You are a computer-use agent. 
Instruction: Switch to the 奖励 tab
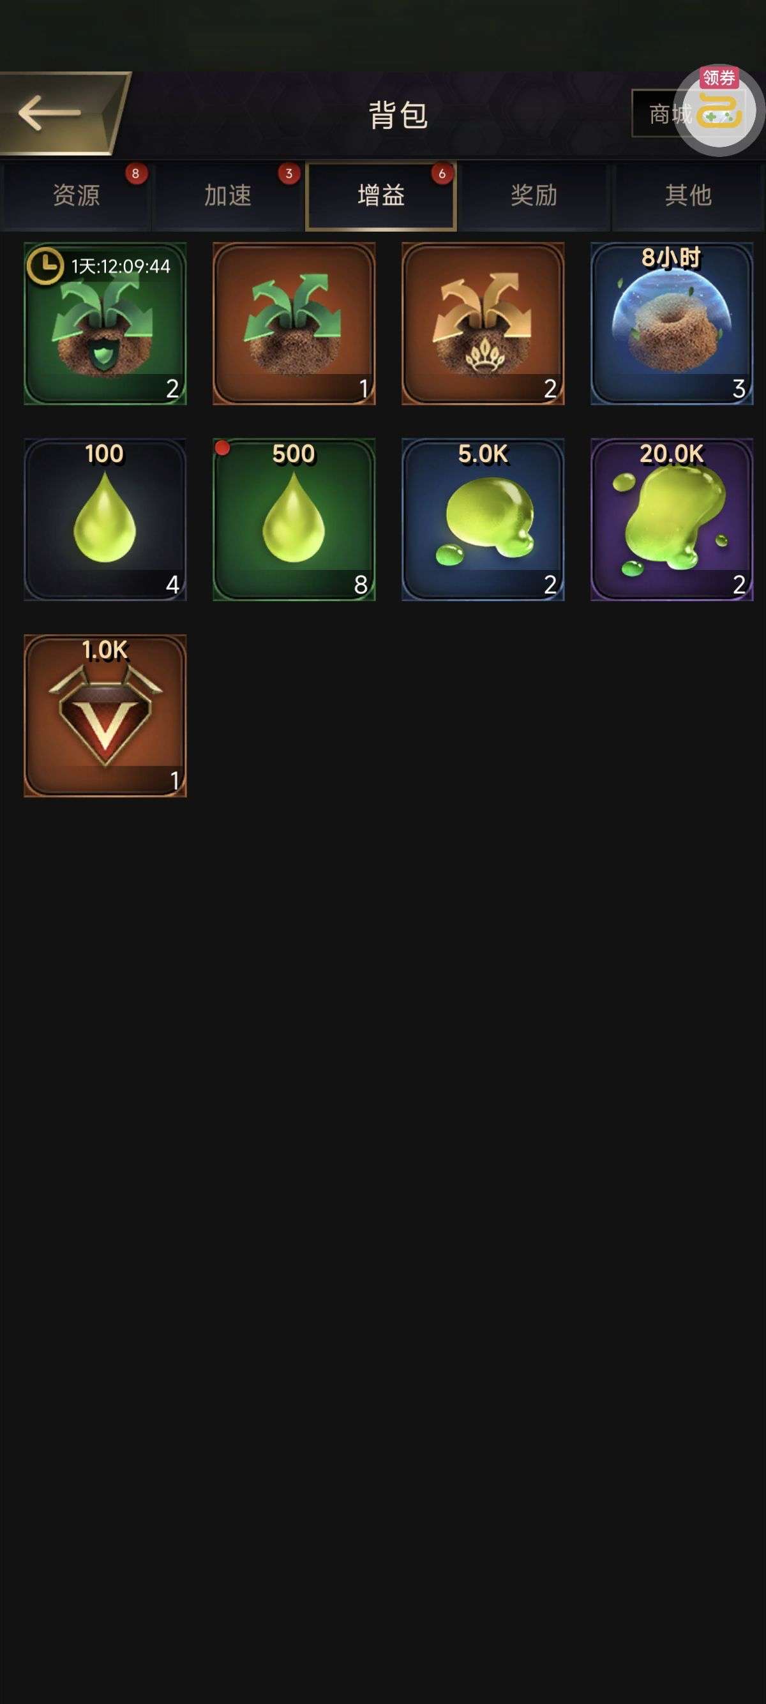534,196
